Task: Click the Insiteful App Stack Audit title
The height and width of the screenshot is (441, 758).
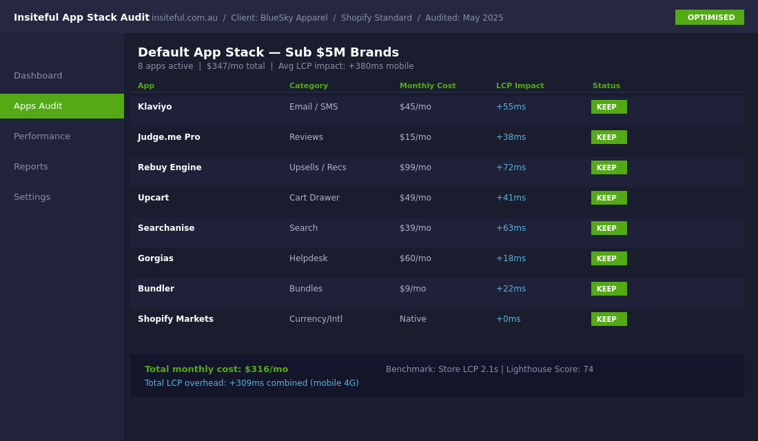Action: pos(81,17)
